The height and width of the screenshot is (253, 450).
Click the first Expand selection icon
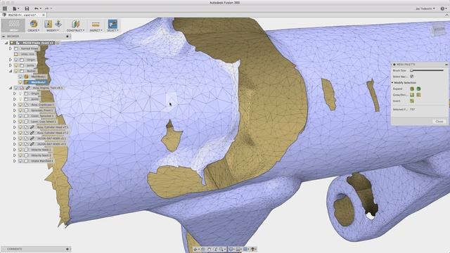pos(412,89)
